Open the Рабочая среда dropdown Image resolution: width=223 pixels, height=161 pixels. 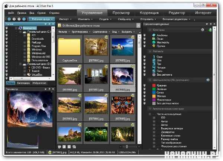[42, 19]
